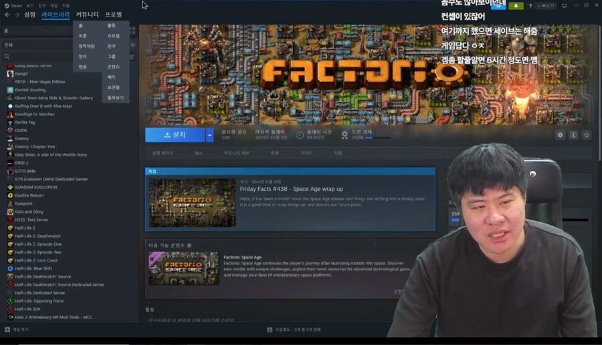This screenshot has height=345, width=602.
Task: Select Goodbye Dr Sanchez in the list
Action: point(35,114)
